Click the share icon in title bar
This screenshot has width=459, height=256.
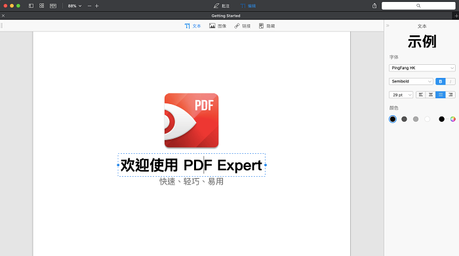tap(374, 6)
